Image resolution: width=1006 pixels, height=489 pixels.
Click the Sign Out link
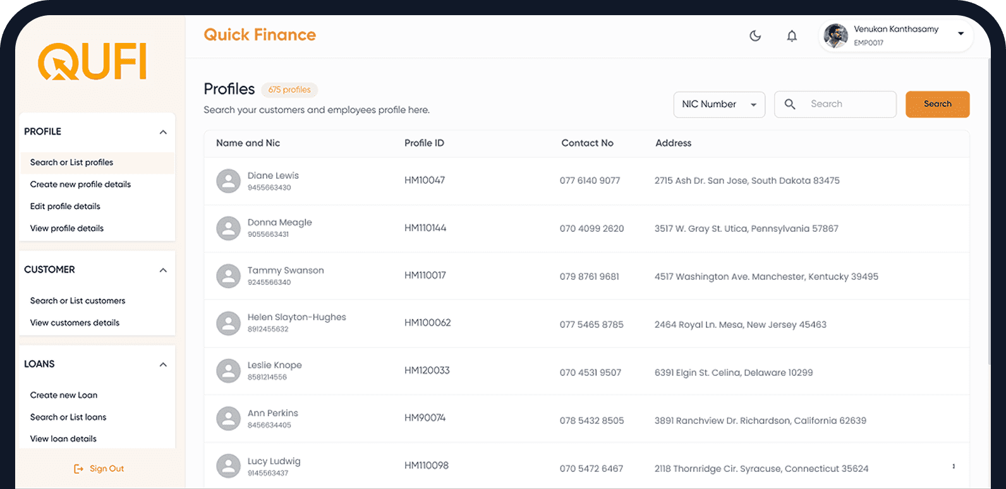click(x=99, y=469)
